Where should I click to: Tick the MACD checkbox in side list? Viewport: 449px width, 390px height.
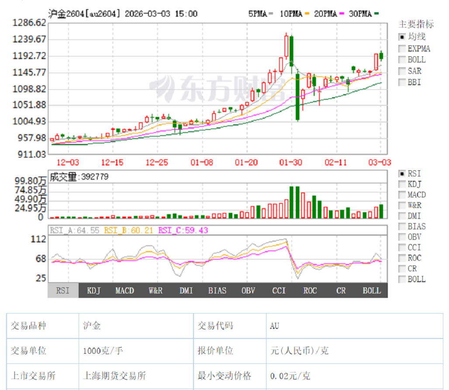click(x=402, y=195)
